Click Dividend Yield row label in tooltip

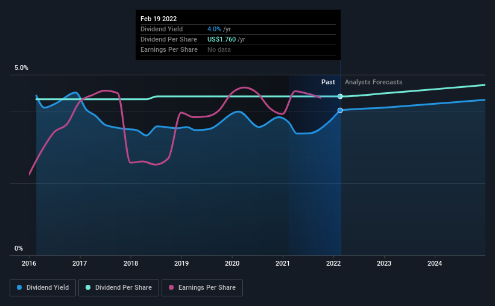(162, 29)
